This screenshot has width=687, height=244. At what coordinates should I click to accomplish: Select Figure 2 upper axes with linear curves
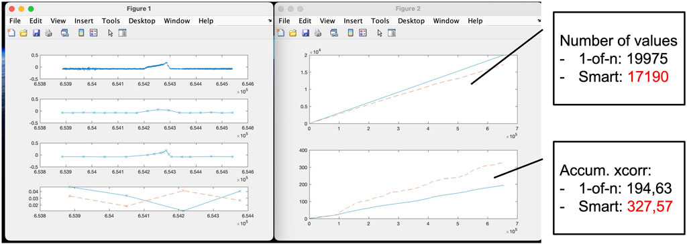(x=413, y=89)
